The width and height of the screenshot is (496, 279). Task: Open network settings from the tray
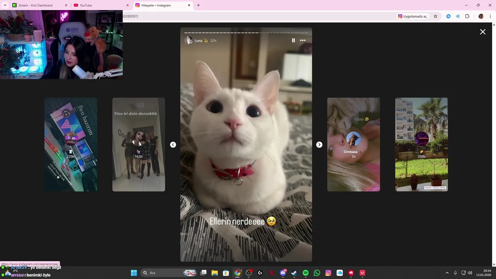click(463, 273)
